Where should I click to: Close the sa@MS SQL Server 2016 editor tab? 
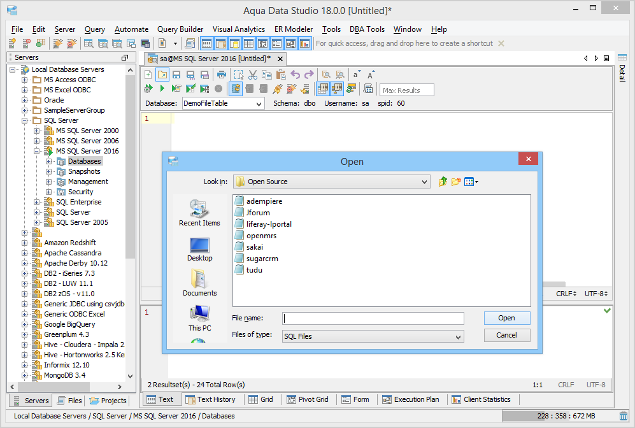tap(280, 59)
